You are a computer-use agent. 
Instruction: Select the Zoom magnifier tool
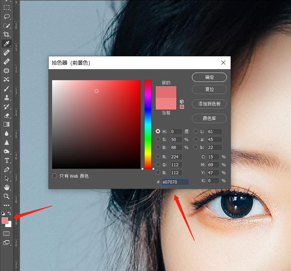click(x=7, y=196)
